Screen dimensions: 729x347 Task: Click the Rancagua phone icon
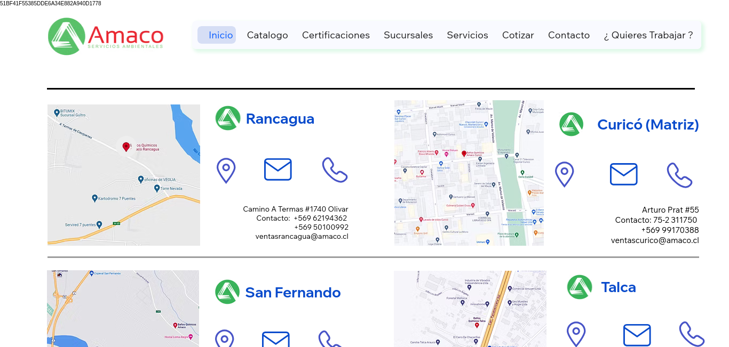pos(335,170)
